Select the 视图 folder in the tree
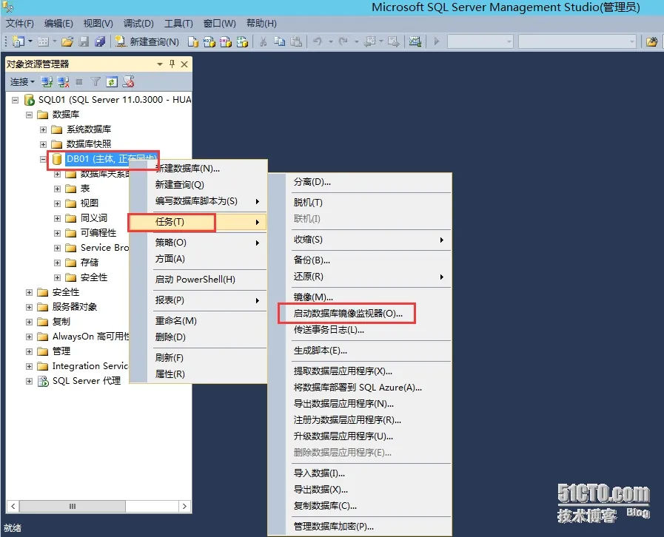The width and height of the screenshot is (664, 537). click(x=89, y=203)
